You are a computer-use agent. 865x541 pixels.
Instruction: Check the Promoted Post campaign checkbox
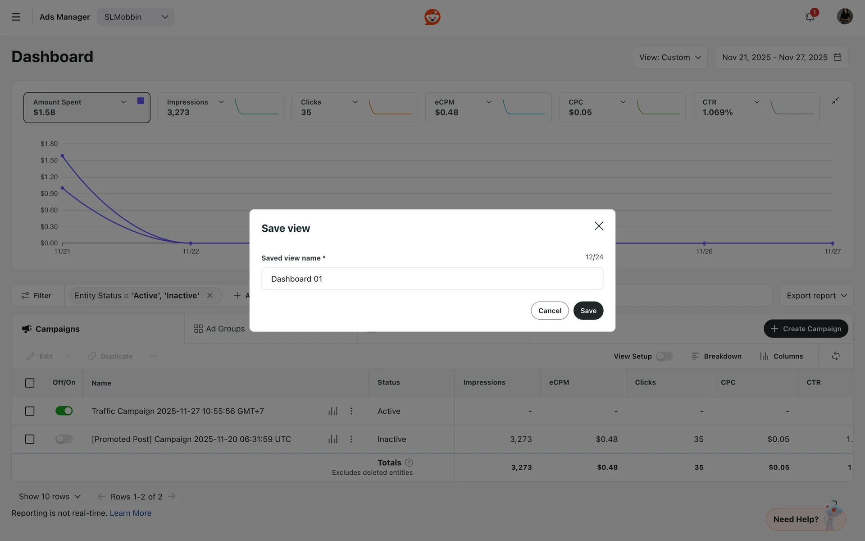coord(30,439)
